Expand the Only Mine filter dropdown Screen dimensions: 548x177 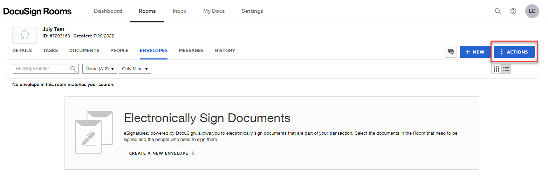tap(135, 69)
